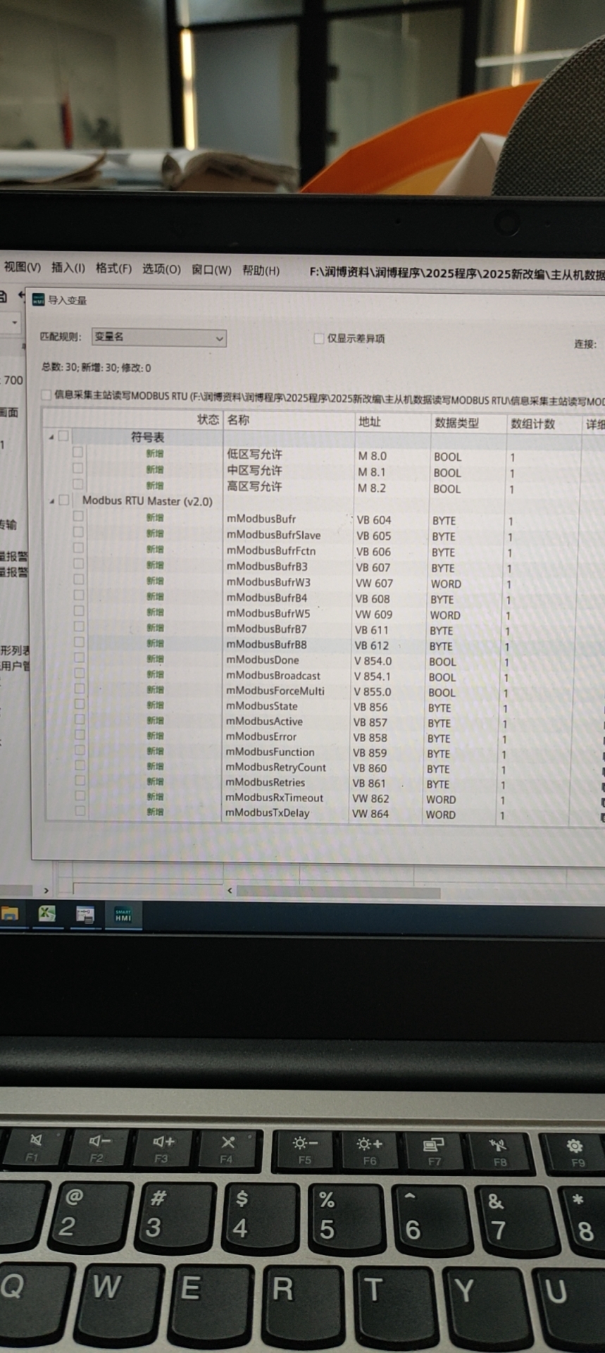Select the mModbusForceMulti name cell
The image size is (605, 1353).
pos(275,691)
